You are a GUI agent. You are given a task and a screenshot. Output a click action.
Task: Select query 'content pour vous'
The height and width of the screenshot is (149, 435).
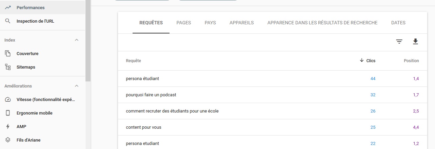[x=143, y=127]
